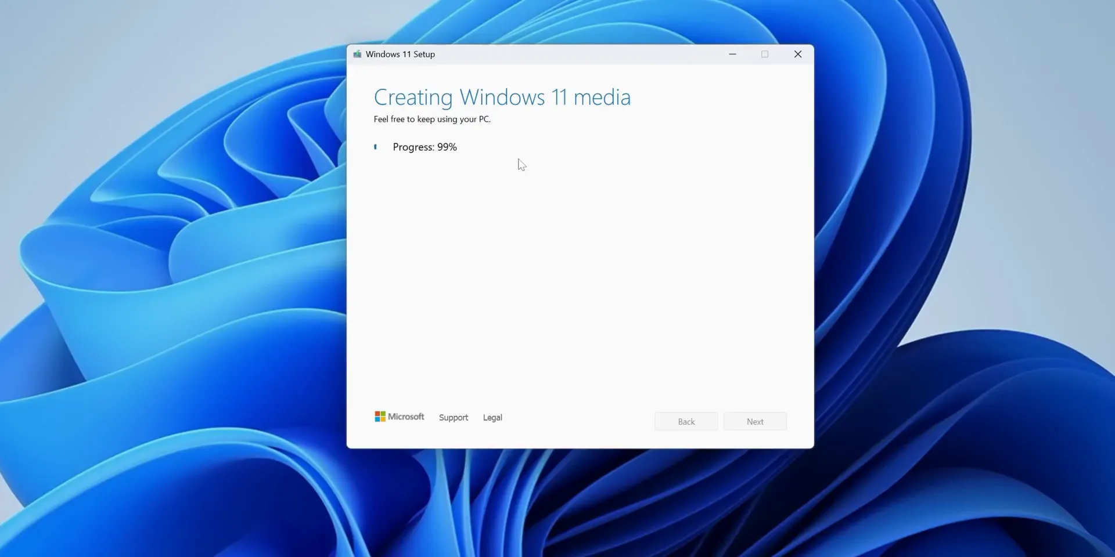Viewport: 1115px width, 557px height.
Task: Click the Next button
Action: tap(755, 422)
